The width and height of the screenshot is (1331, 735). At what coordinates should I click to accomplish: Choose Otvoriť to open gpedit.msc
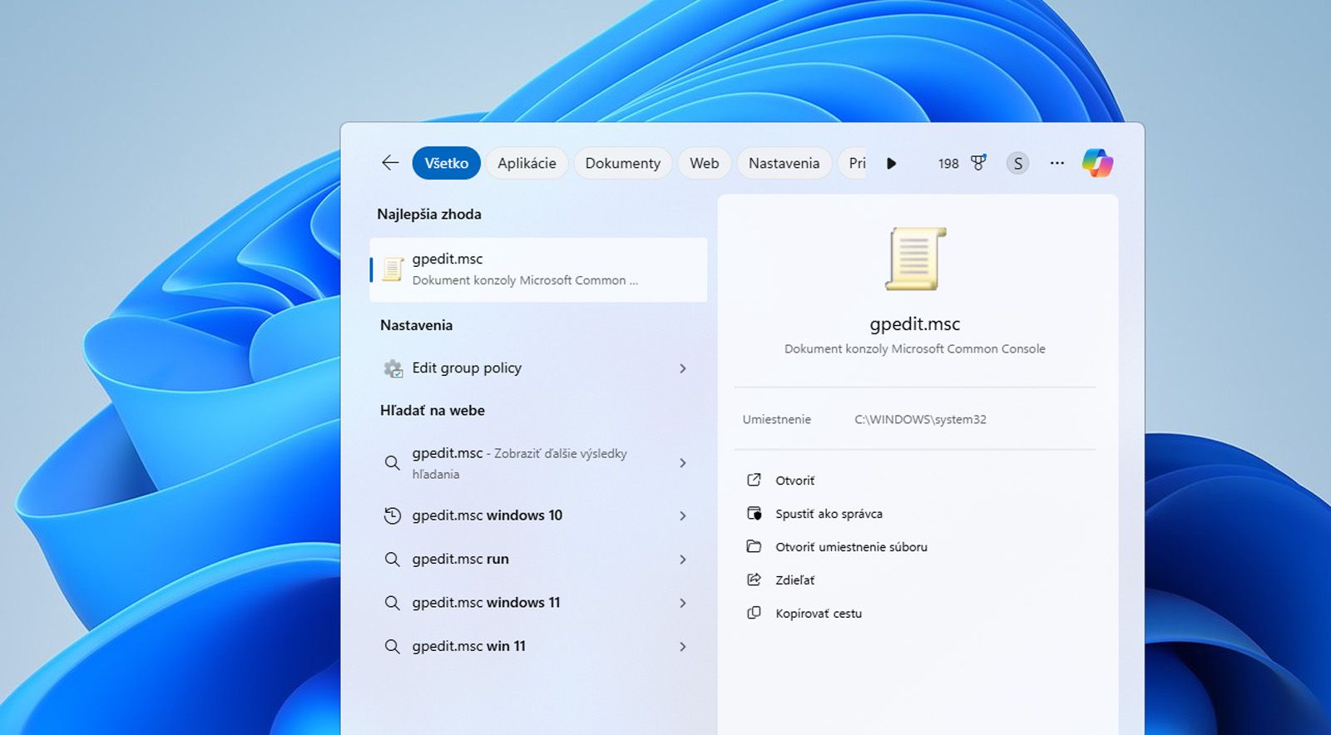coord(794,481)
